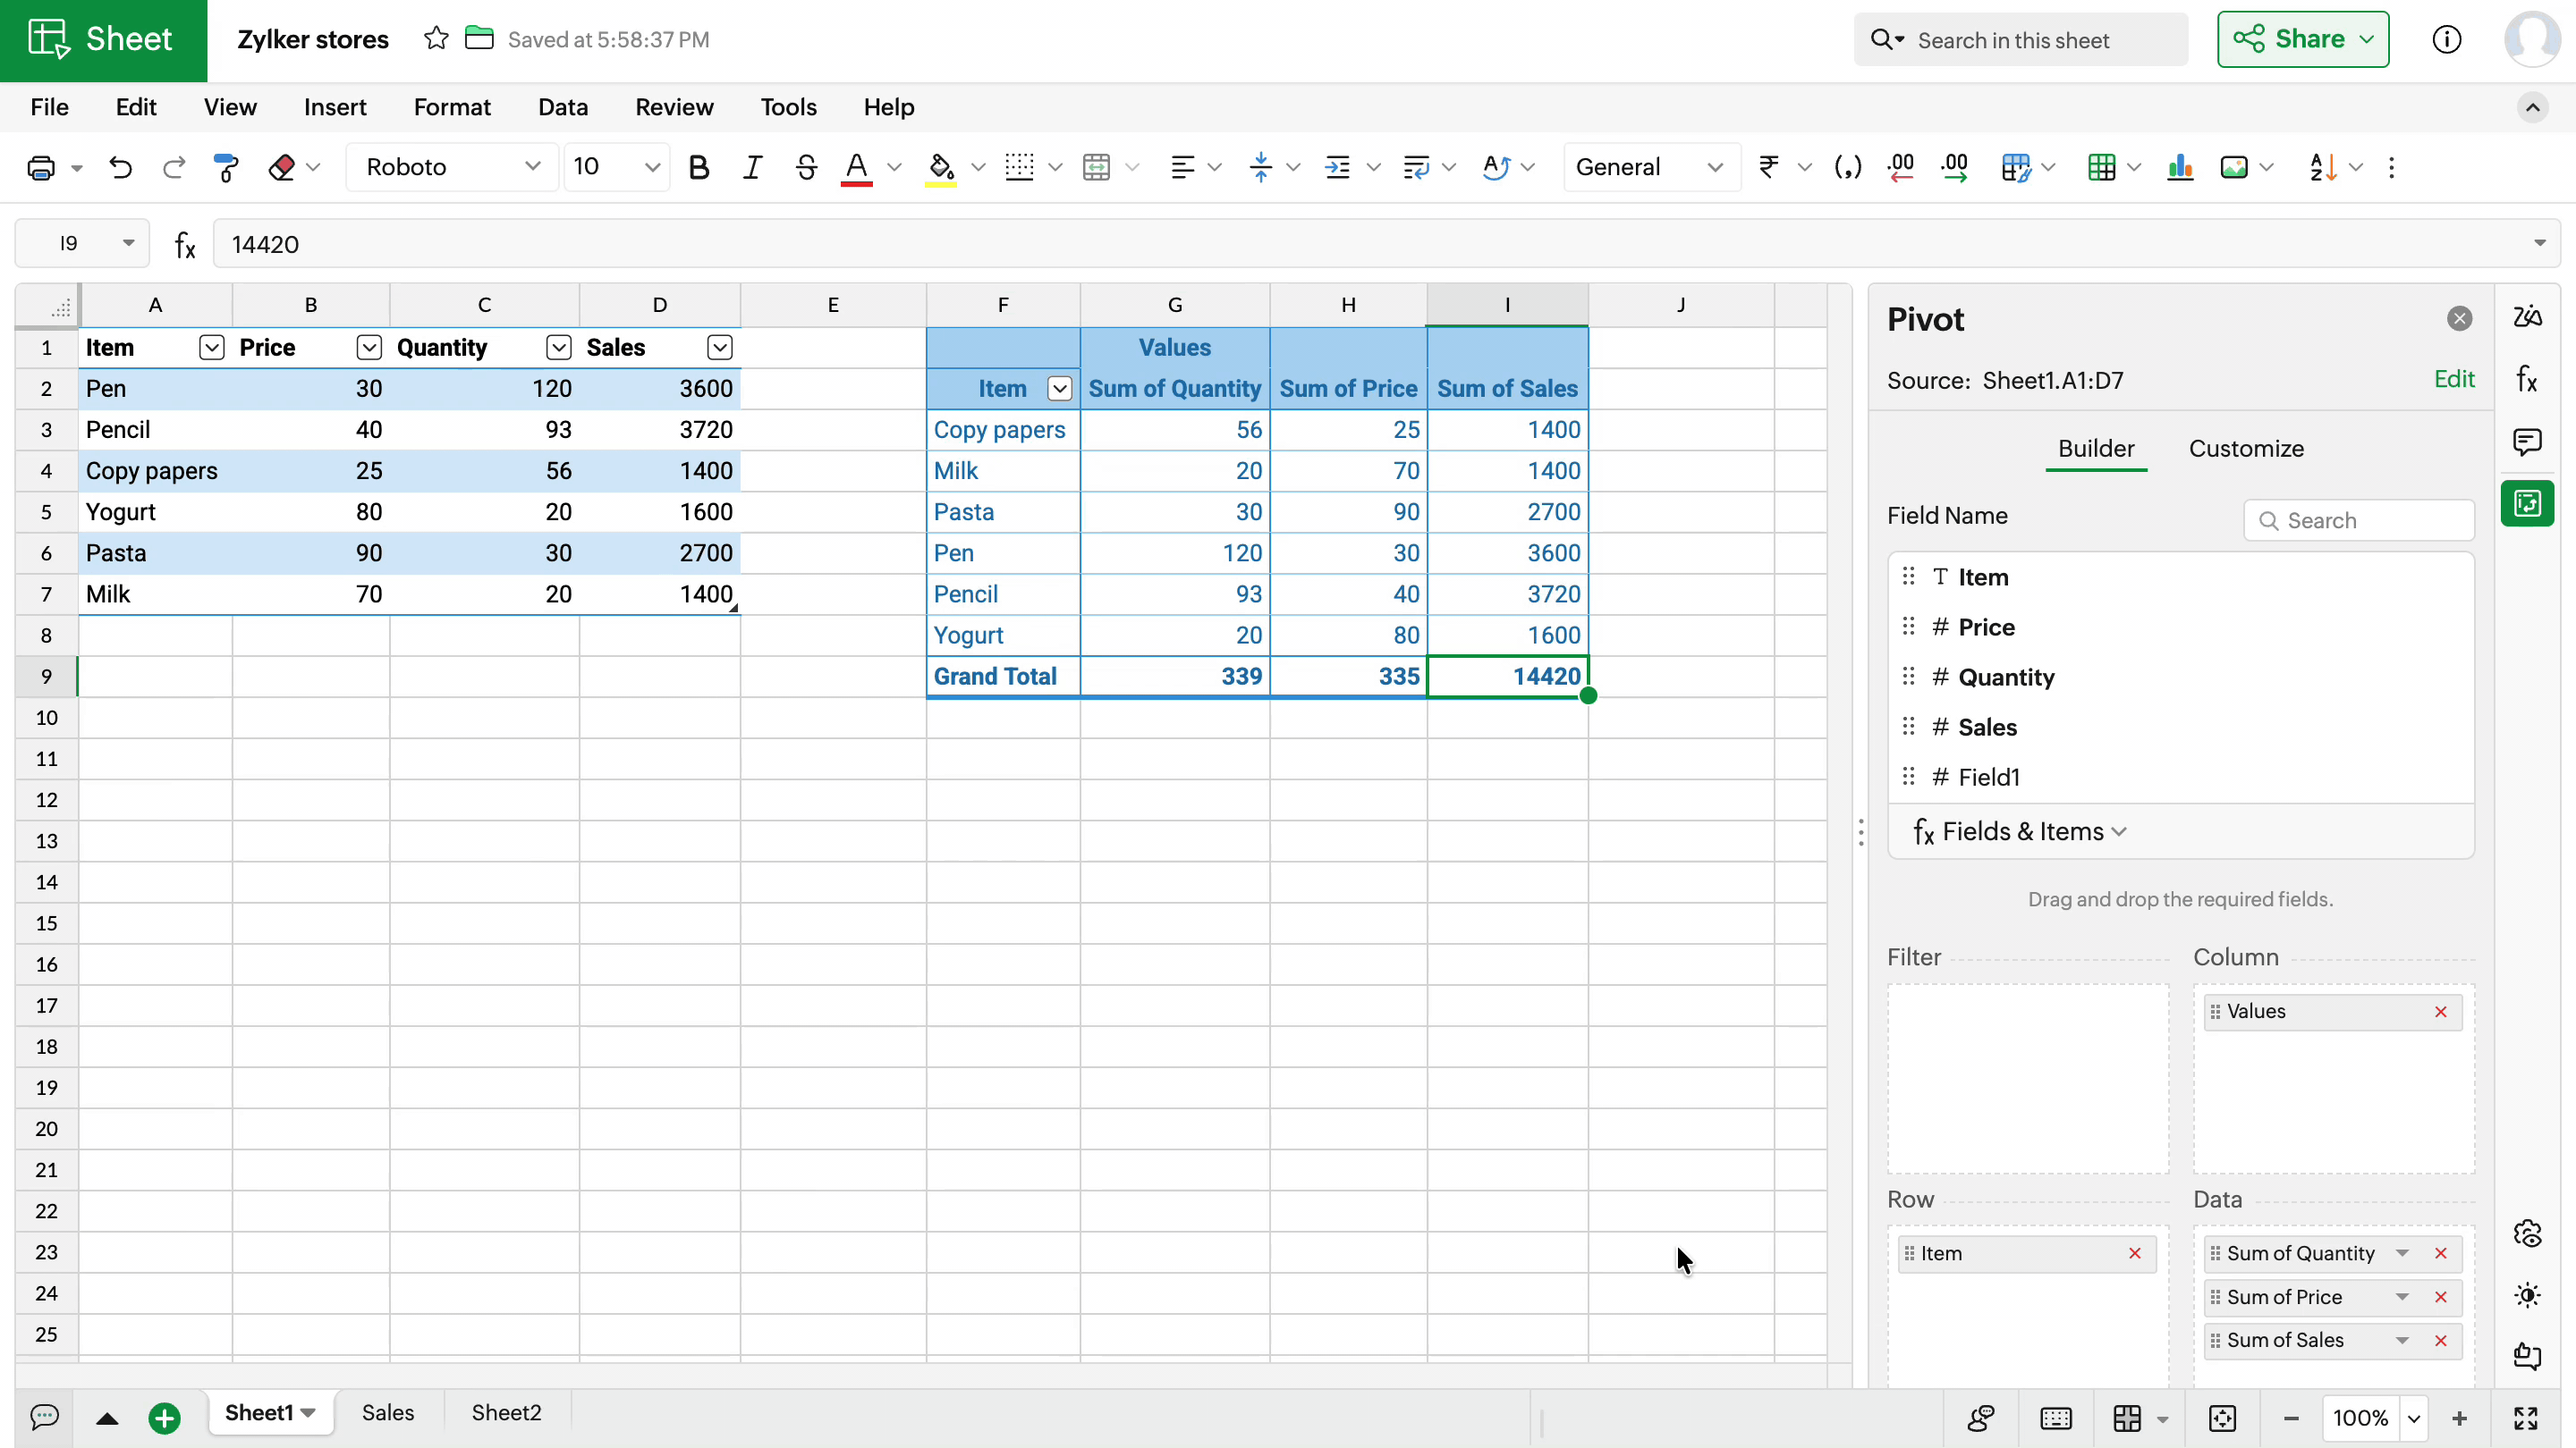Toggle Italic formatting
The image size is (2576, 1448).
point(752,168)
